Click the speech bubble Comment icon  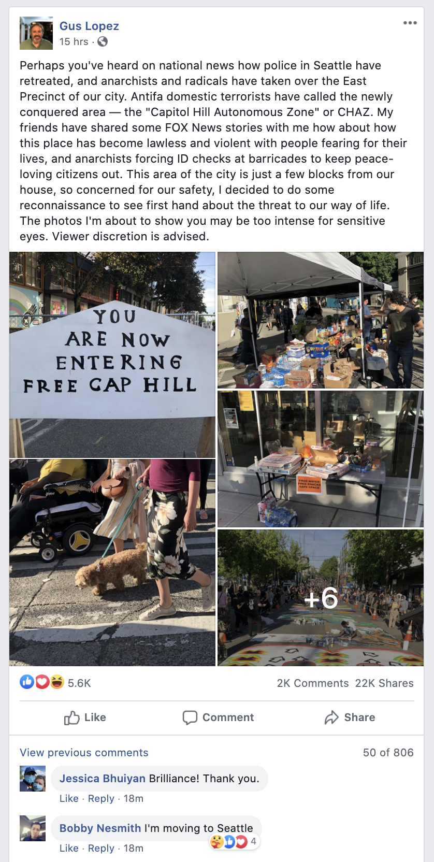click(x=190, y=717)
